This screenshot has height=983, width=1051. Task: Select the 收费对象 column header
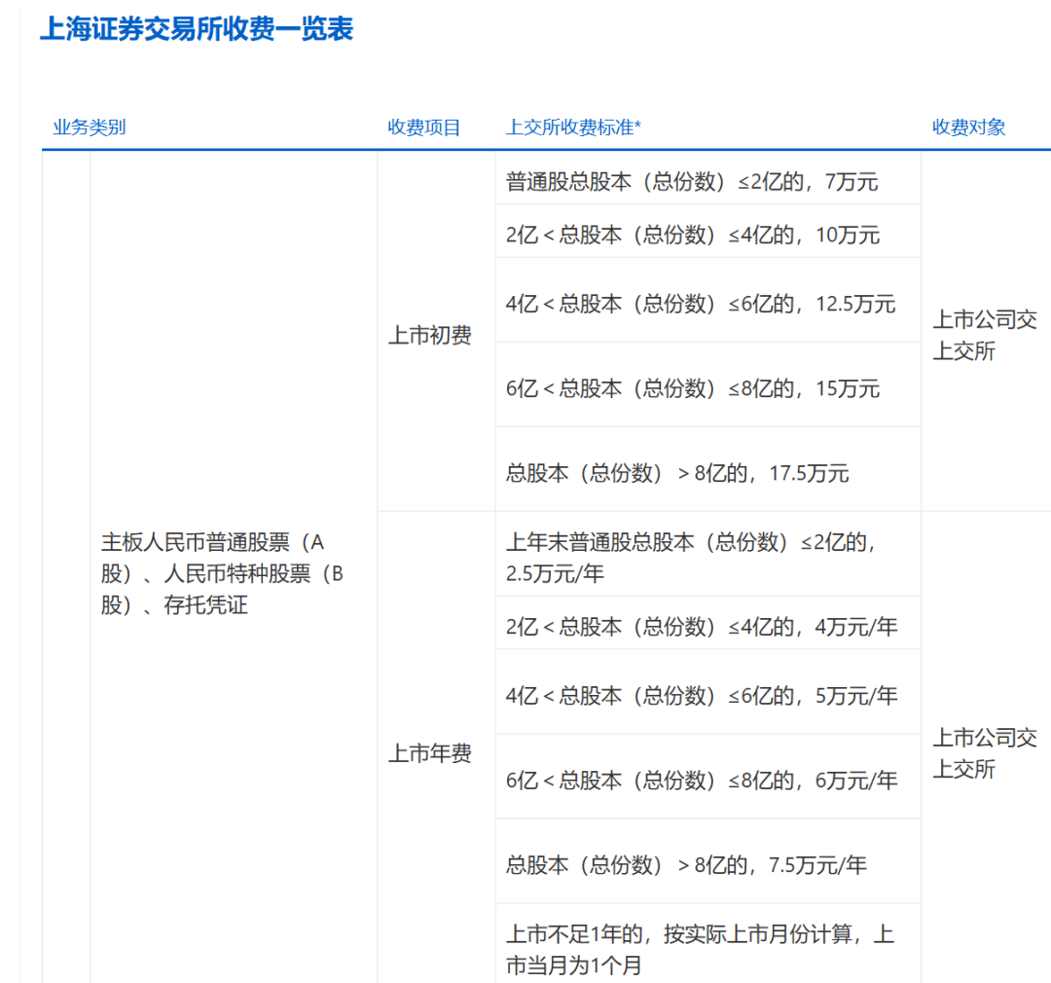click(968, 127)
